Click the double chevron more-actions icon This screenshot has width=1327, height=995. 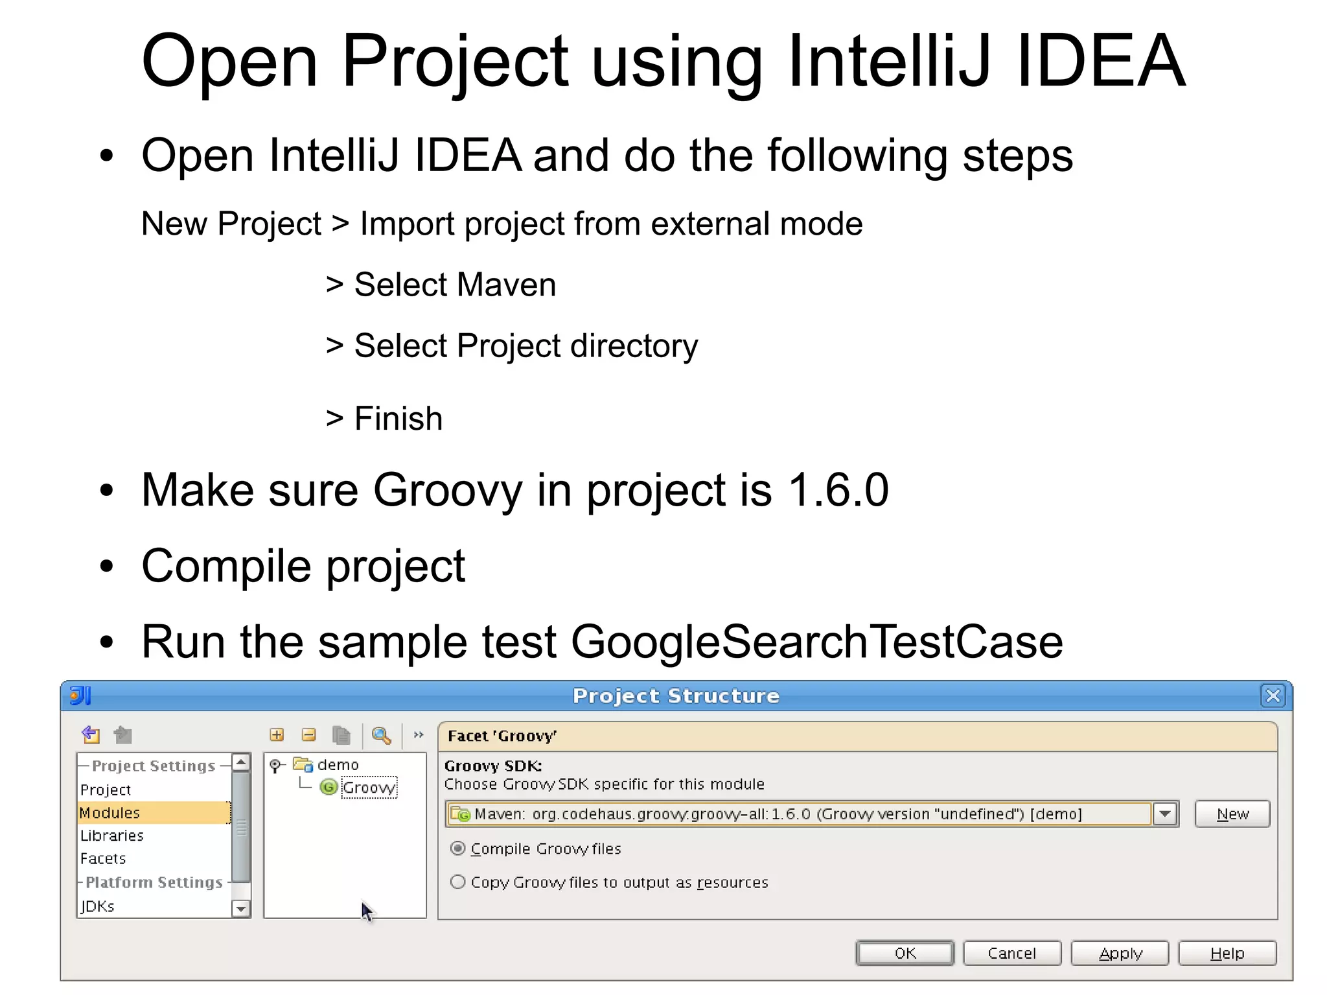[x=419, y=734]
